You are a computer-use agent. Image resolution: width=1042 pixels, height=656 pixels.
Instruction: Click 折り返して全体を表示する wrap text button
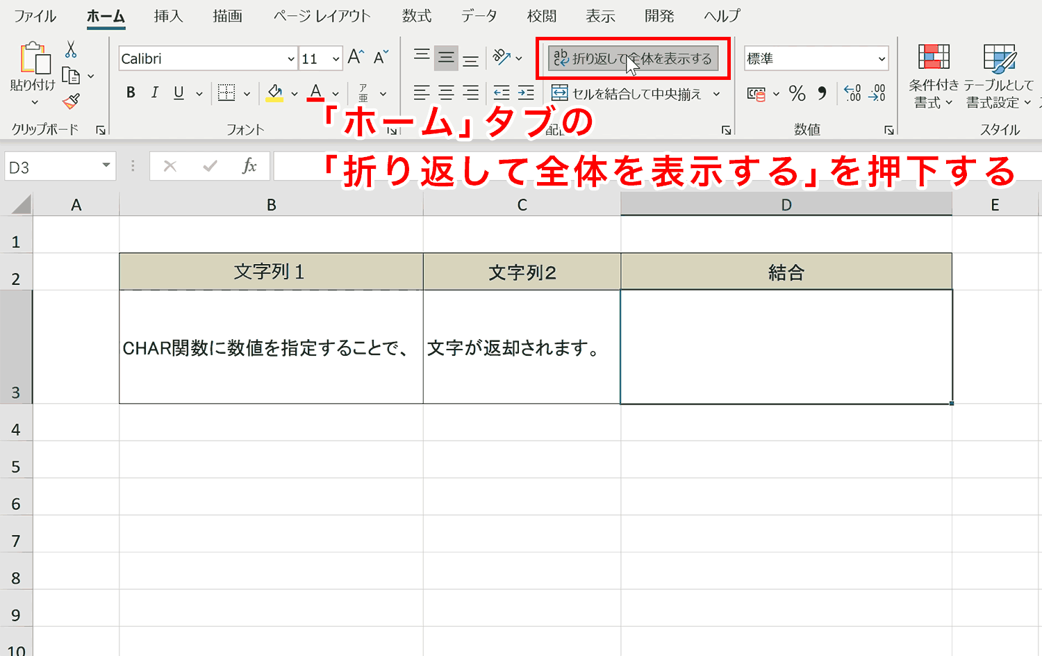[x=632, y=58]
